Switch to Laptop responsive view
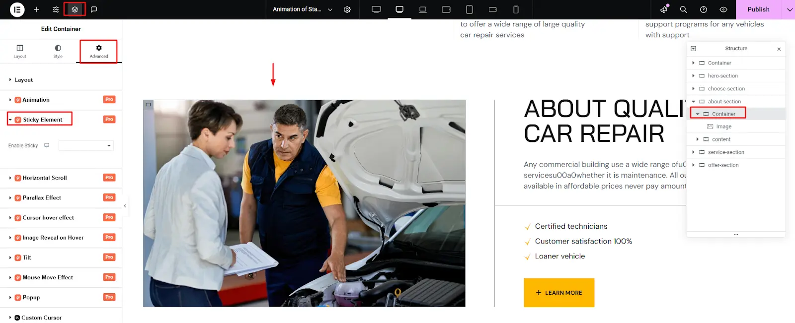The height and width of the screenshot is (323, 795). 423,9
